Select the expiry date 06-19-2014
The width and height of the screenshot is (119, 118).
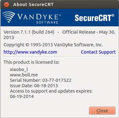point(22,96)
